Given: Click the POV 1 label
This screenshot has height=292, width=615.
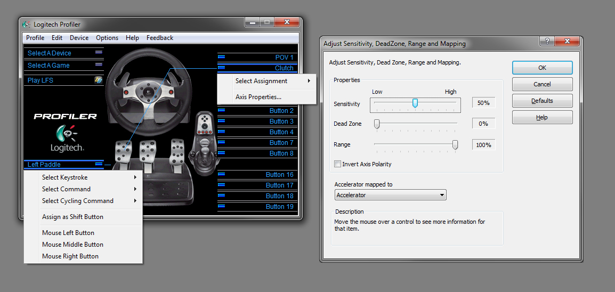Looking at the screenshot, I should [x=285, y=57].
